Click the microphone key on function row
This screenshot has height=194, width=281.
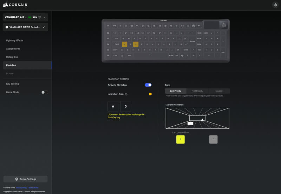(x=143, y=26)
